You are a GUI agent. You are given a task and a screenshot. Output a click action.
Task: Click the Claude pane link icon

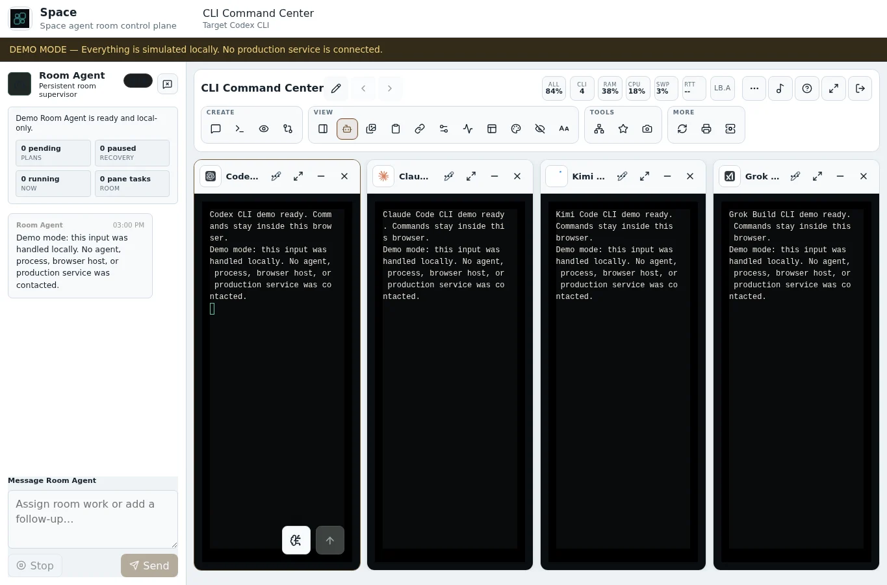point(449,176)
